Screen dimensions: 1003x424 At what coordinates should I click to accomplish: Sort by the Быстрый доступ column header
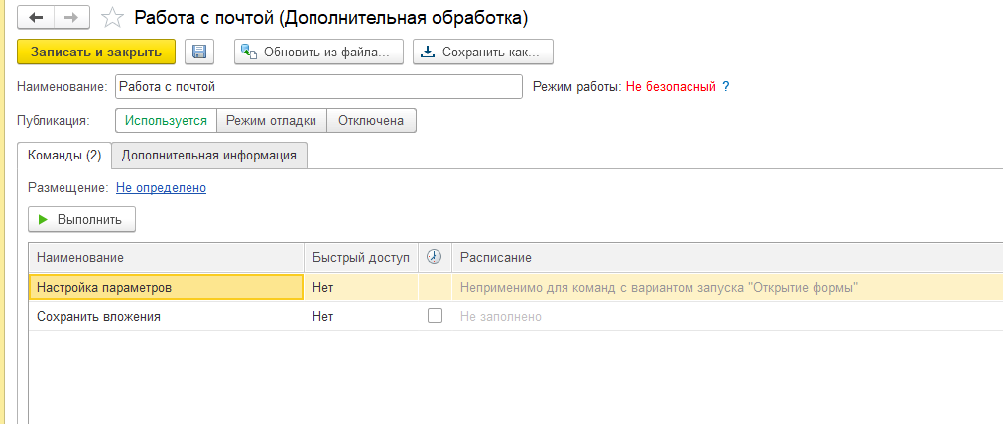point(360,257)
